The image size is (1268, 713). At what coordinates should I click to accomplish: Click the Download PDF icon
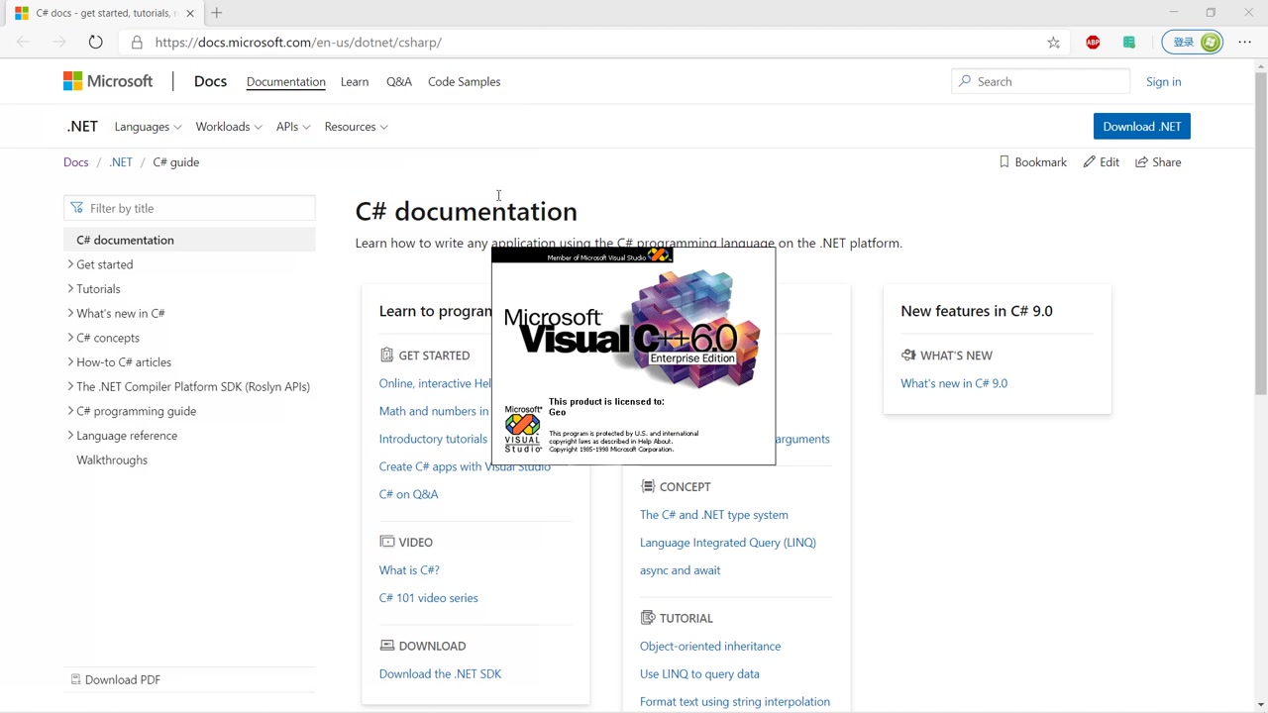click(x=75, y=679)
